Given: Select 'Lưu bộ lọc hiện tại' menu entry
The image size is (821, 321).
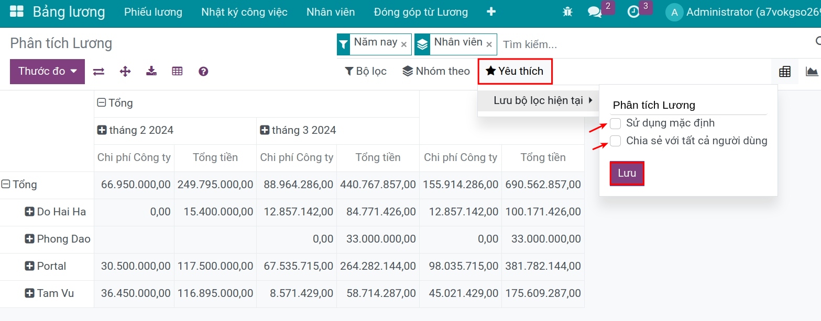Looking at the screenshot, I should [538, 100].
